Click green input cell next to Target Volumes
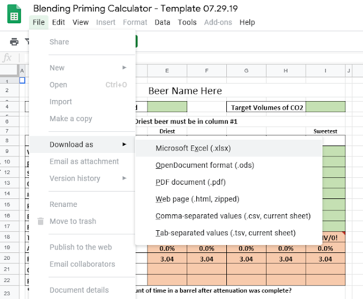Screen dimensions: 363x299 coord(326,107)
